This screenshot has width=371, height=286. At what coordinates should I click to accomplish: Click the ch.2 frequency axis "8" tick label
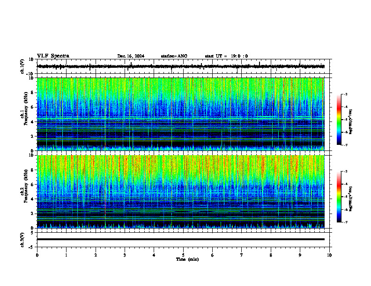[x=33, y=170]
